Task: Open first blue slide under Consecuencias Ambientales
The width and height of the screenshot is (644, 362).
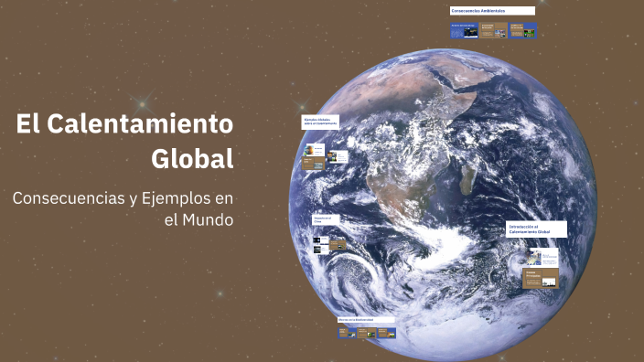Action: [465, 31]
